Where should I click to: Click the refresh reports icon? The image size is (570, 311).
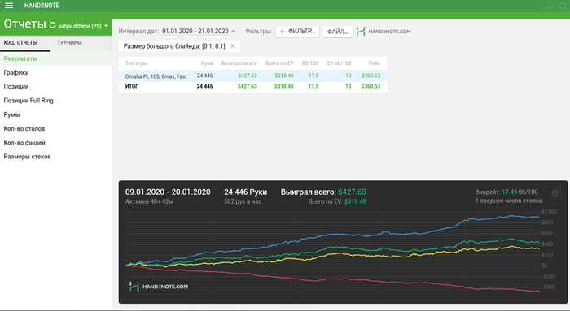(x=53, y=25)
